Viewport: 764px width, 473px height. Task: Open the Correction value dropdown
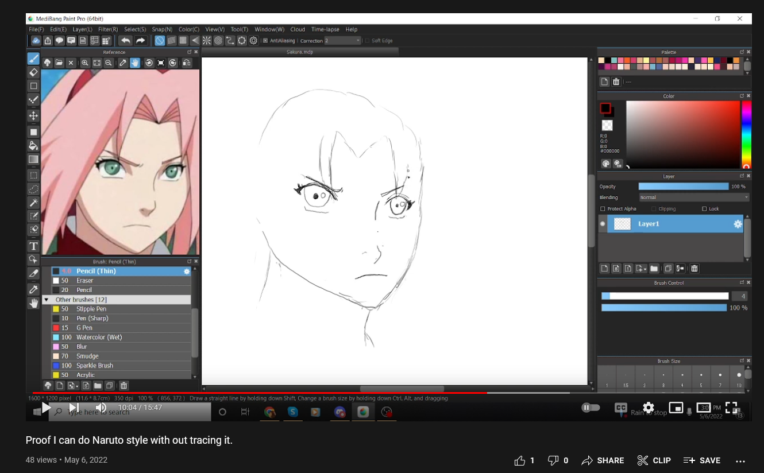tap(342, 41)
